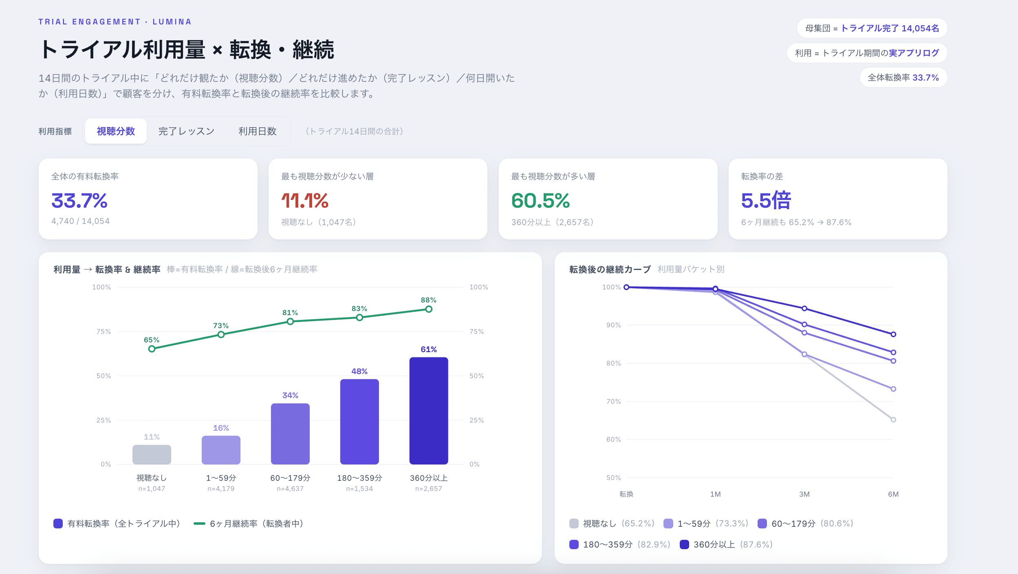Click the 81% retention line point

290,322
